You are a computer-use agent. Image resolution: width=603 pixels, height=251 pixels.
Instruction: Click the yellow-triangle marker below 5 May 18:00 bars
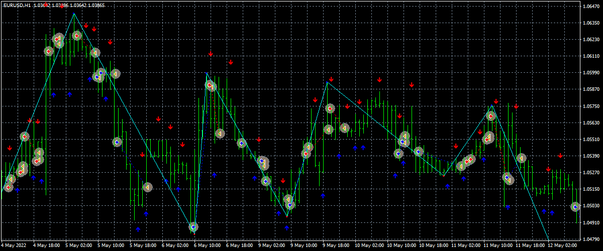(147, 187)
